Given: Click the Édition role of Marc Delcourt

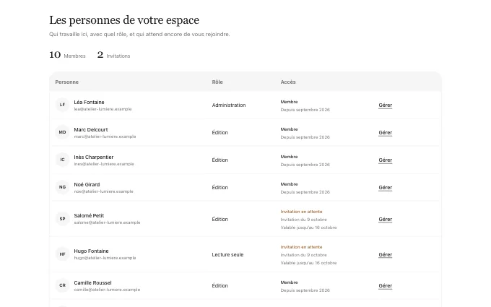Looking at the screenshot, I should (220, 133).
